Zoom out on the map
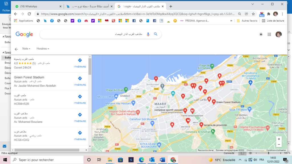This screenshot has height=164, width=292. click(x=279, y=145)
